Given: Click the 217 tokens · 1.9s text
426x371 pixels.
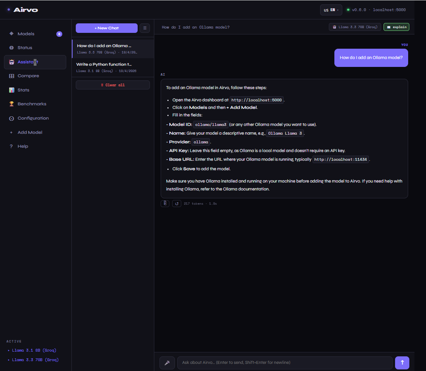Looking at the screenshot, I should coord(200,204).
